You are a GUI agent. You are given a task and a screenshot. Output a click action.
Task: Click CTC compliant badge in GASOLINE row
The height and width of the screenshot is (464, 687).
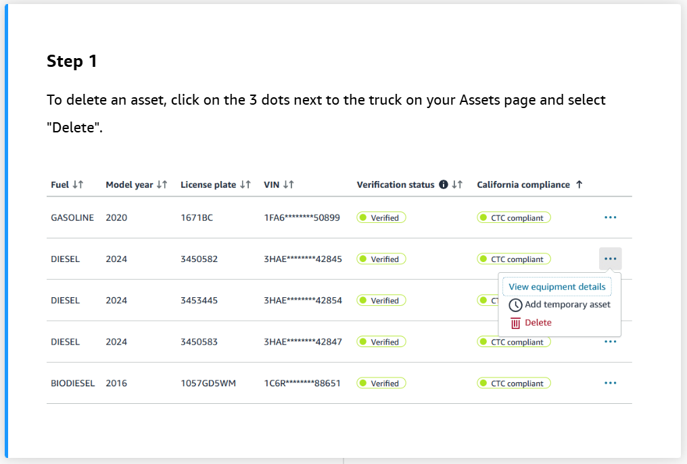pyautogui.click(x=514, y=217)
